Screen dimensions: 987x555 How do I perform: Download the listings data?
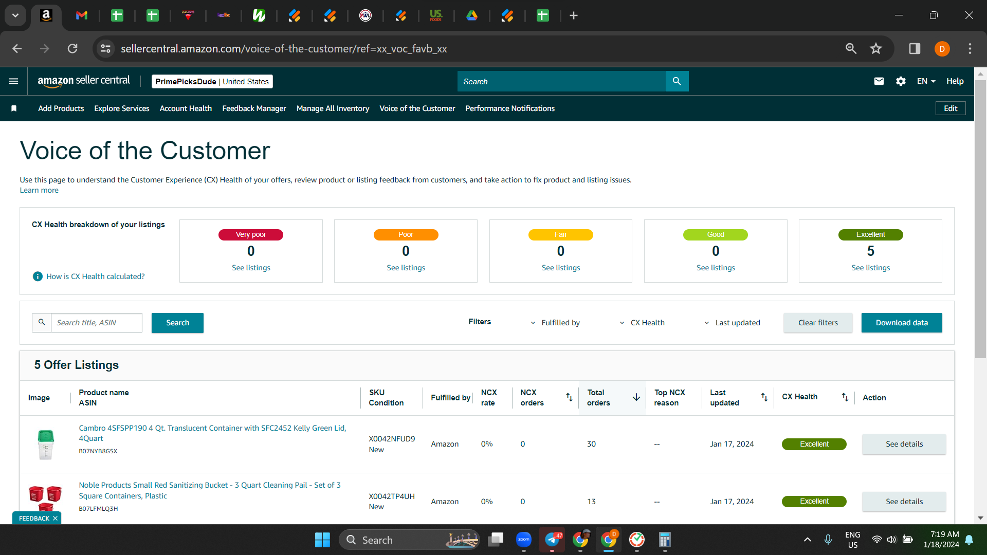click(902, 323)
